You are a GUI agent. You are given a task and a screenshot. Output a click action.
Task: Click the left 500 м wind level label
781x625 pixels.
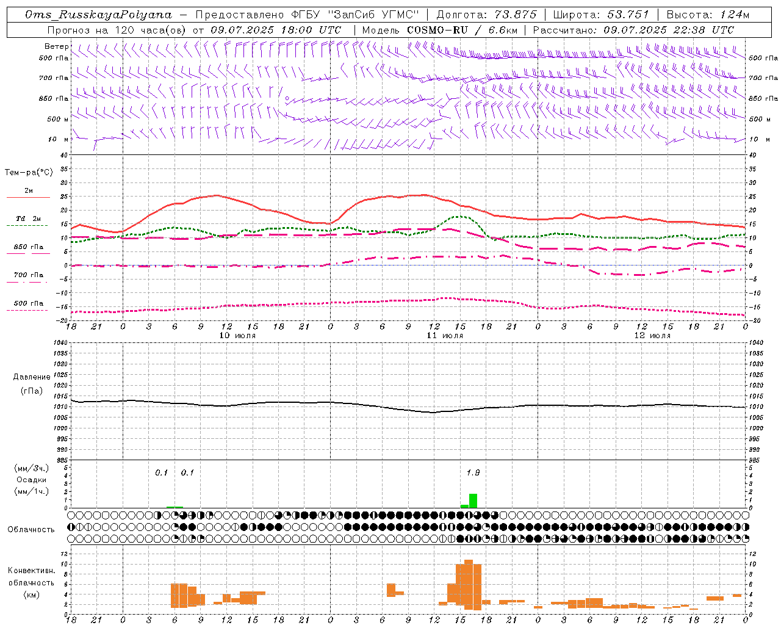click(x=58, y=119)
